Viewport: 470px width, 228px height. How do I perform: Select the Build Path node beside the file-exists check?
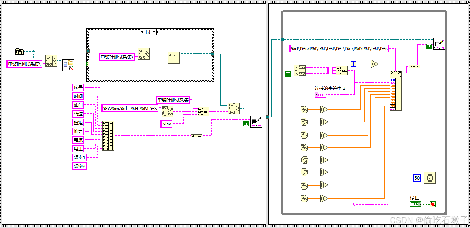(51, 60)
